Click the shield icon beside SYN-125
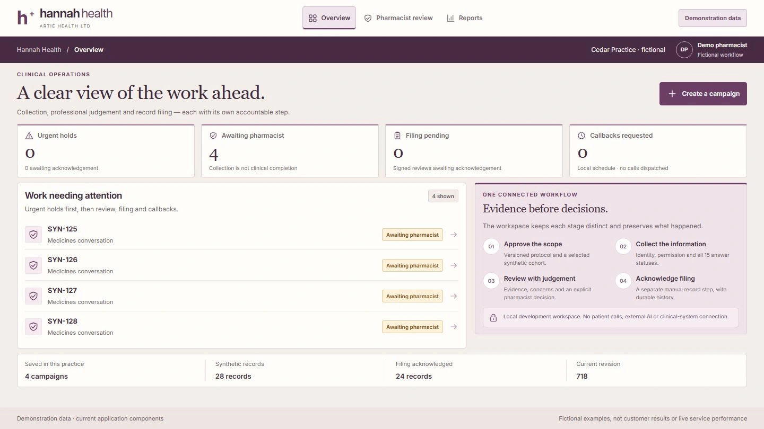The width and height of the screenshot is (764, 429). tap(33, 235)
